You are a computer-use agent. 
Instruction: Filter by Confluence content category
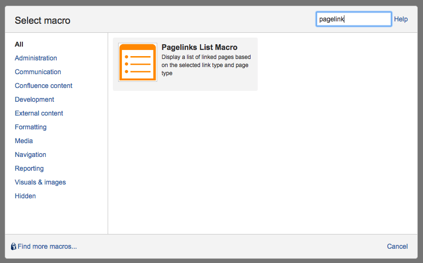click(43, 86)
